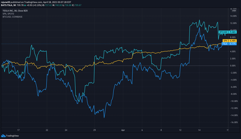
Task: Click the SPX, SPCFD legend entry
Action: point(8,14)
